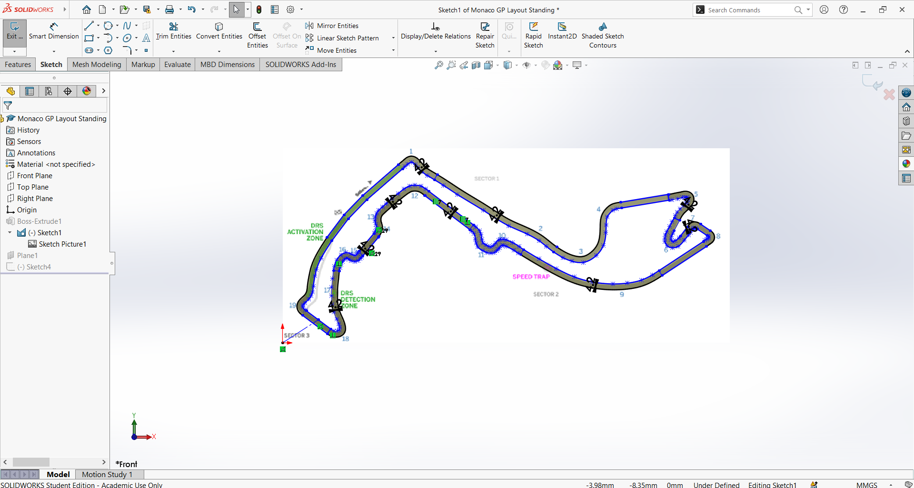
Task: Click the Rebuild traffic light icon
Action: [x=259, y=10]
